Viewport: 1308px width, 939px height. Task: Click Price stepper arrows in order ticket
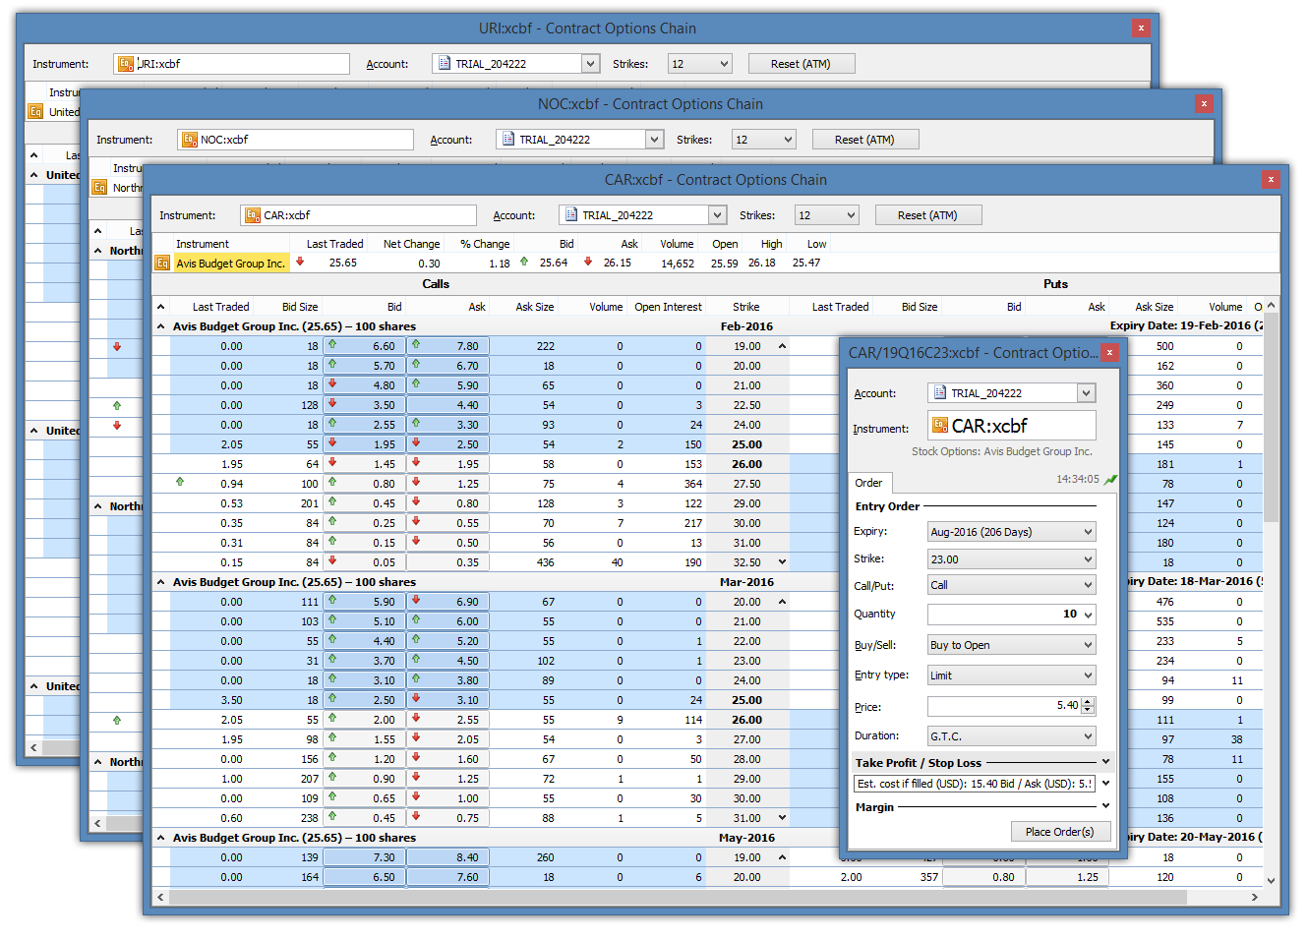click(1088, 706)
